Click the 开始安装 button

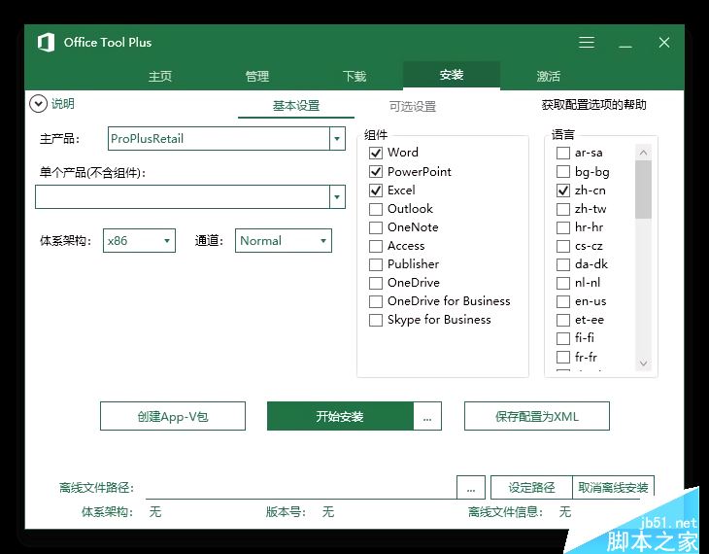[x=340, y=416]
